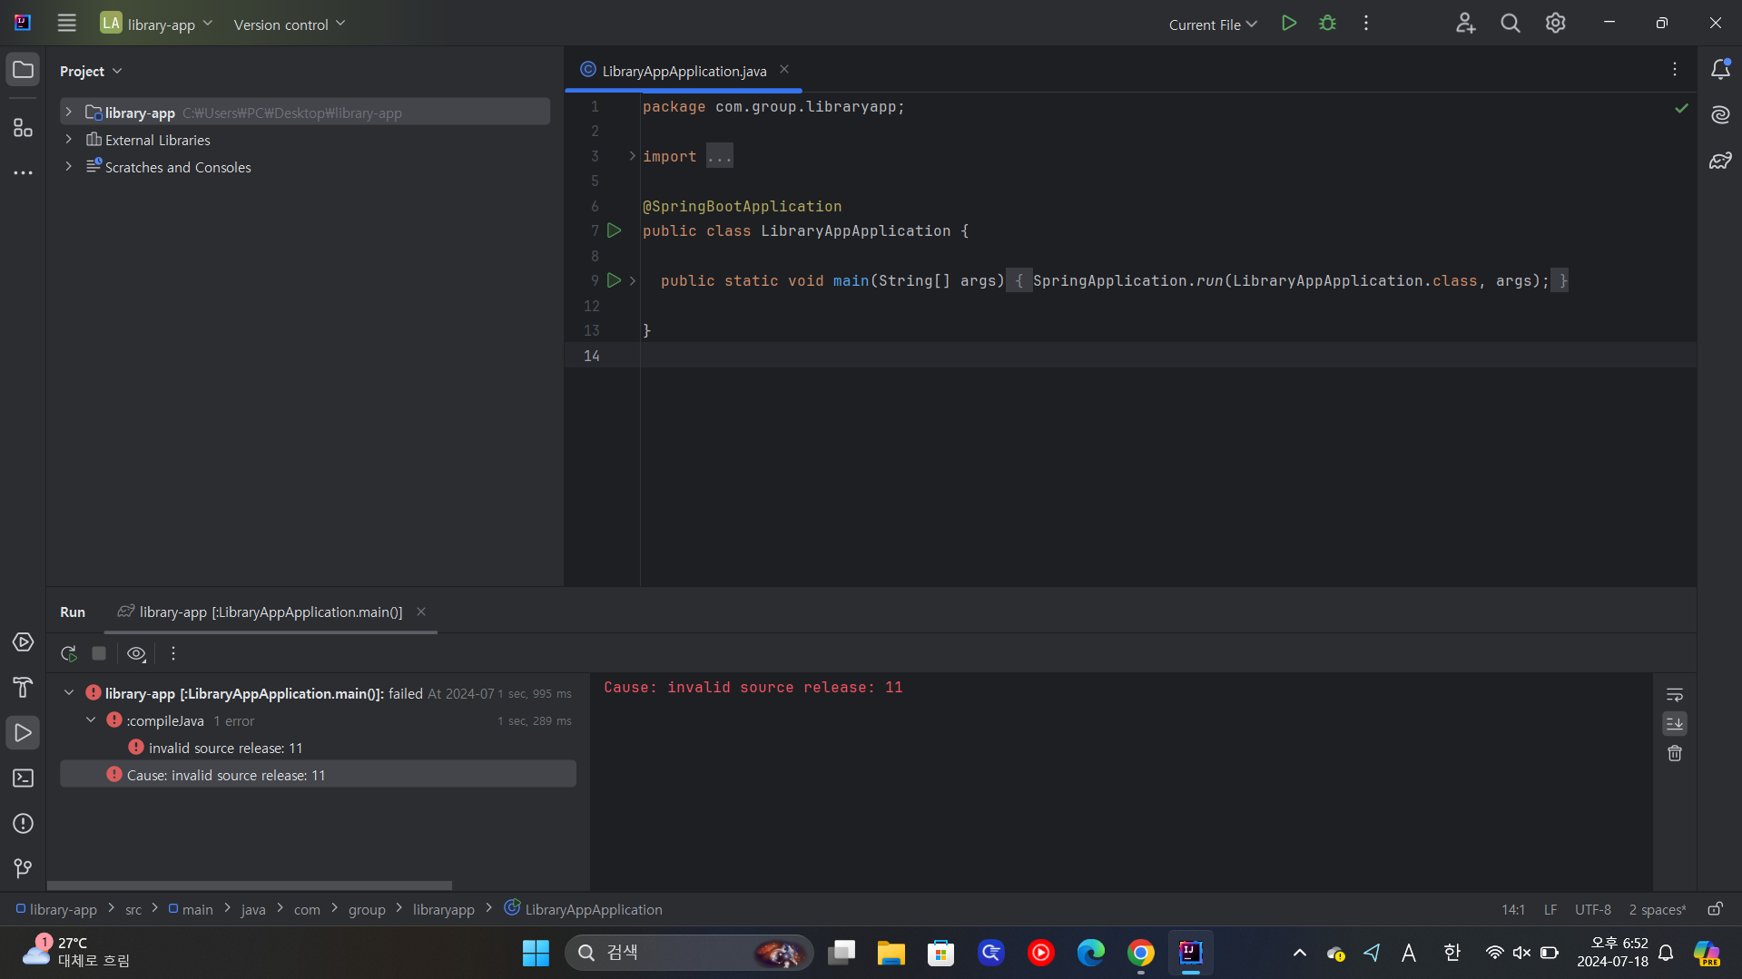Expand library-app project root node
This screenshot has height=979, width=1742.
tap(68, 113)
